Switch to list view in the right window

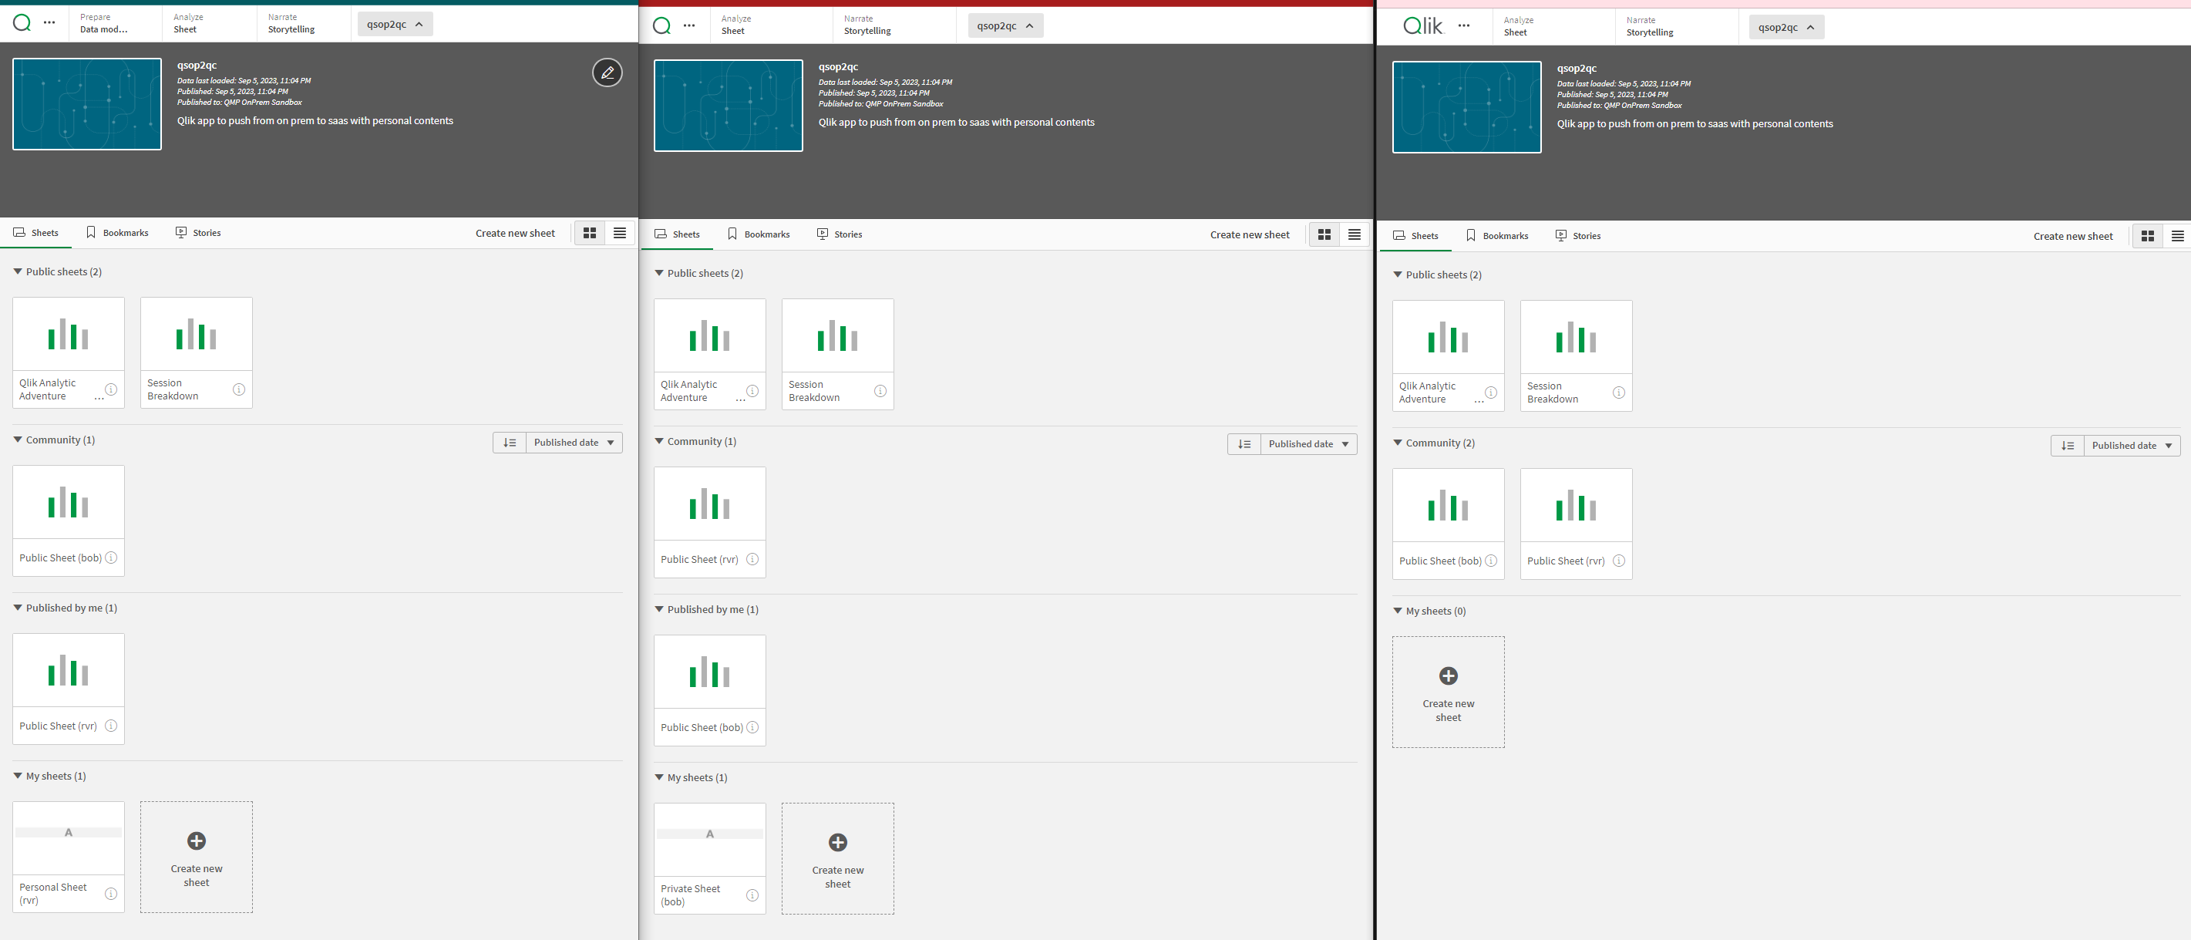(x=2177, y=237)
